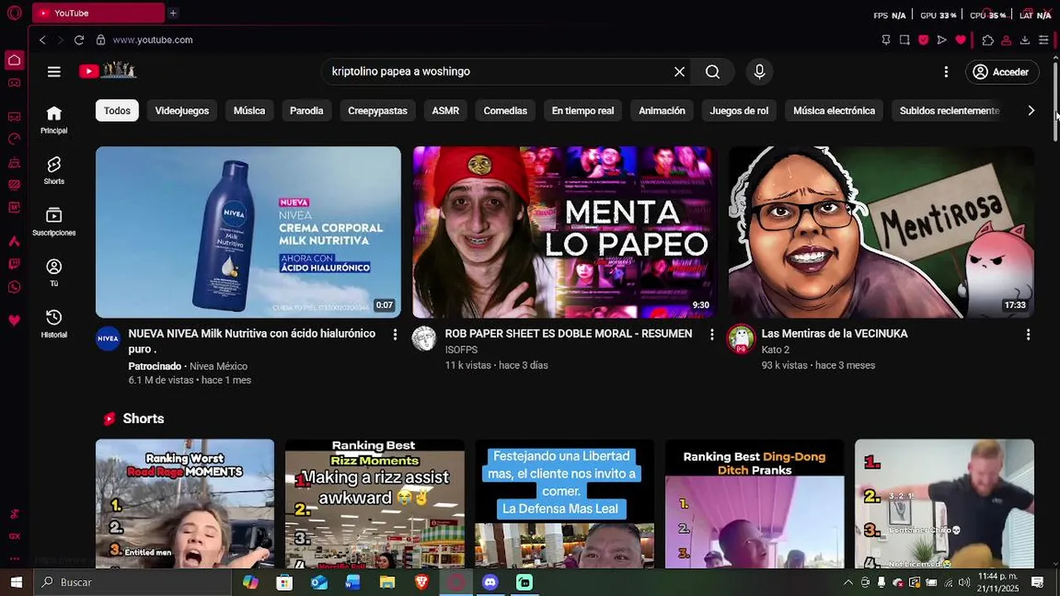Click the browser back arrow

[42, 40]
